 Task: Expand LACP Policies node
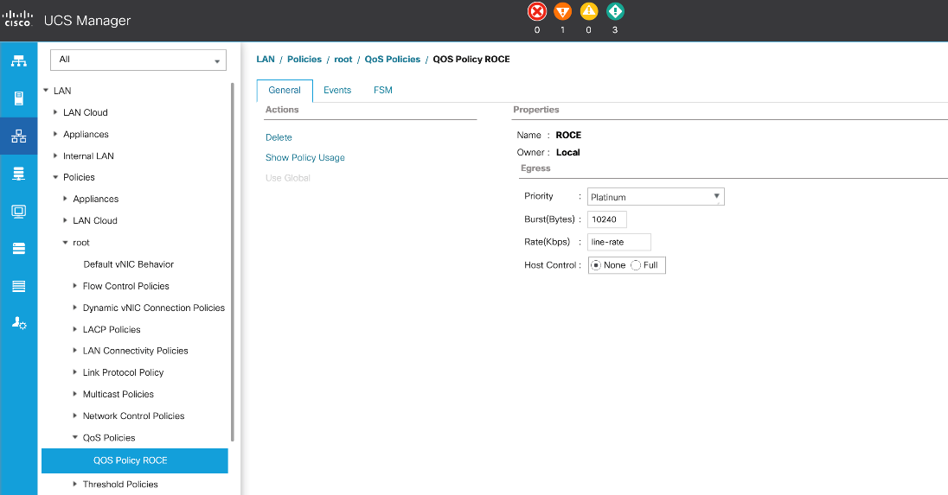(75, 329)
